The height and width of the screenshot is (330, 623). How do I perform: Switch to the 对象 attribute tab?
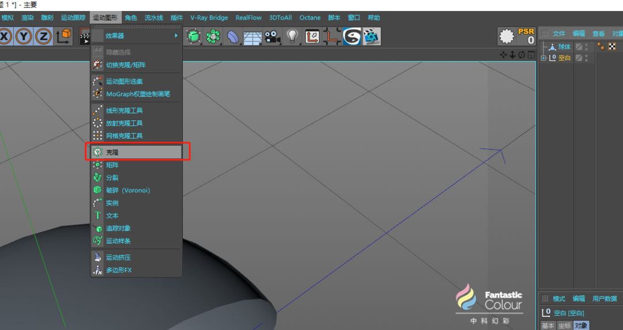pyautogui.click(x=581, y=325)
